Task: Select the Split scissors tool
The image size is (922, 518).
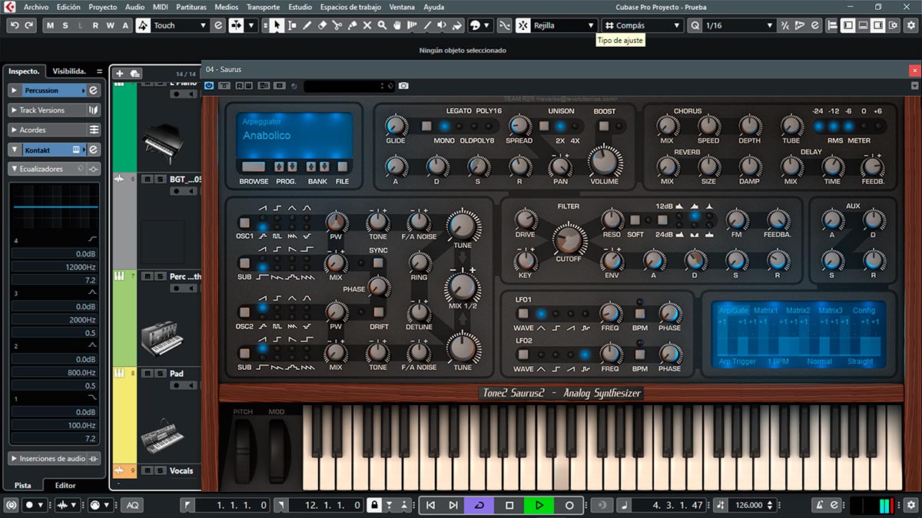Action: [x=337, y=25]
